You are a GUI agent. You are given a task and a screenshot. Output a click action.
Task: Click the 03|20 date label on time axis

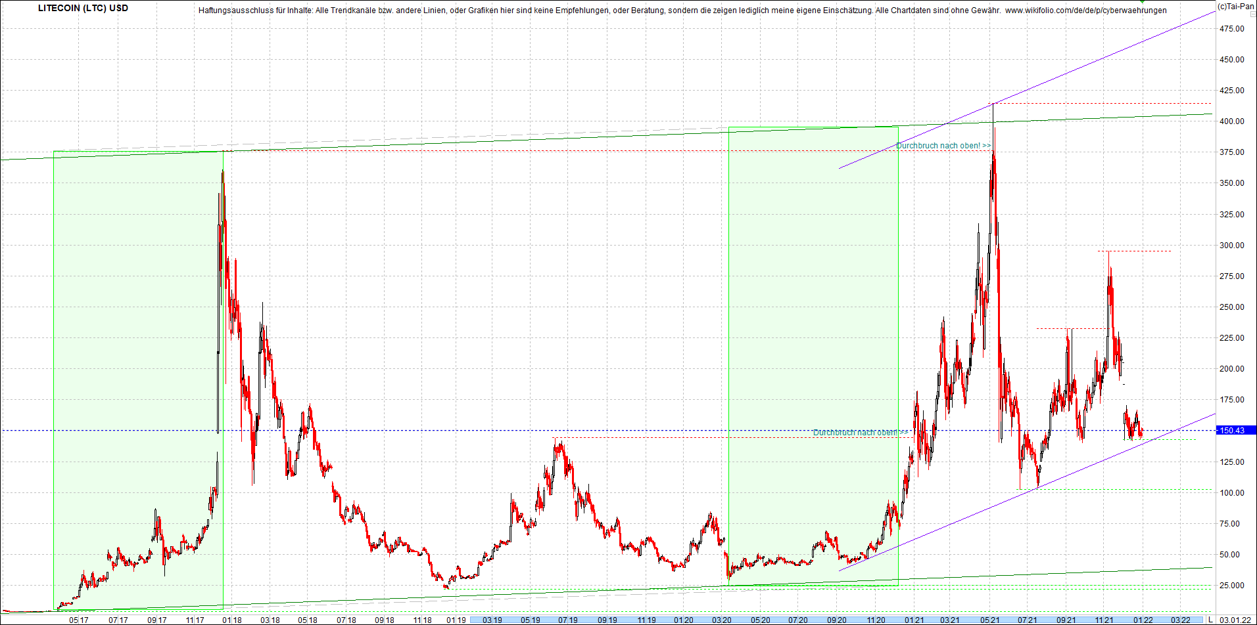point(722,620)
